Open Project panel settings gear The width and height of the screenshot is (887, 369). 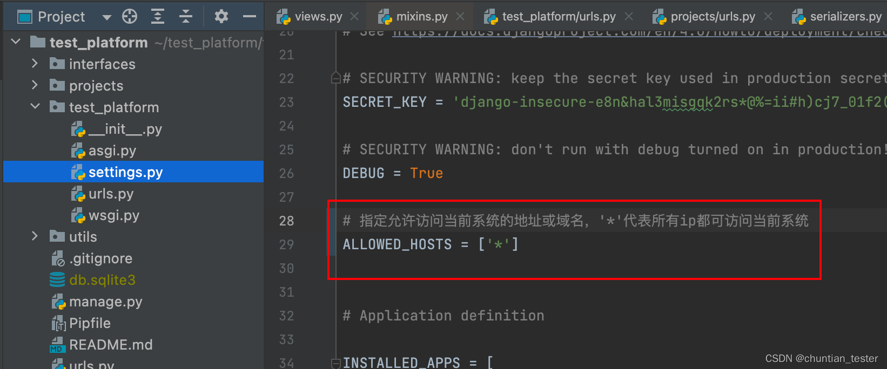tap(221, 17)
